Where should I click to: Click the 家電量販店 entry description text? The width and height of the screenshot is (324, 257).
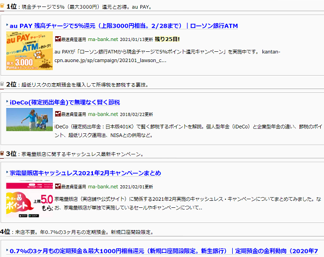coord(188,204)
